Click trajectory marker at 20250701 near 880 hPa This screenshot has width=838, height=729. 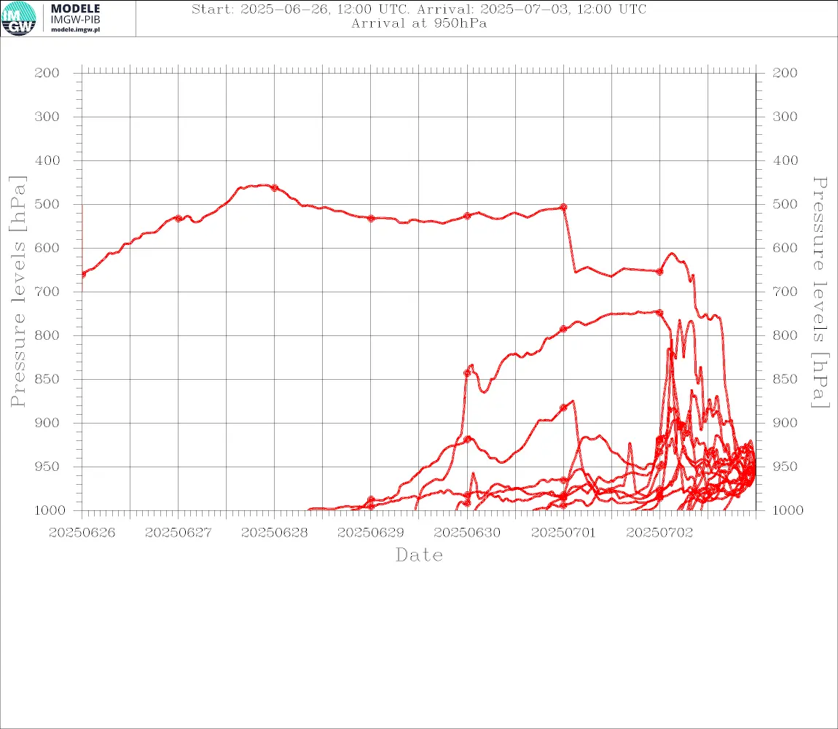[563, 408]
